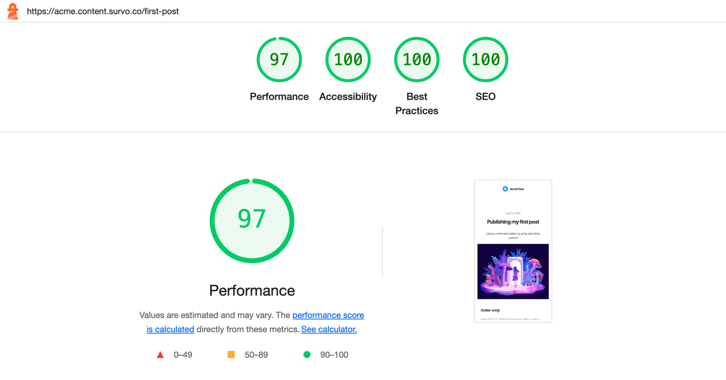Open the 'See calculator' link
This screenshot has height=380, width=726.
coord(329,329)
